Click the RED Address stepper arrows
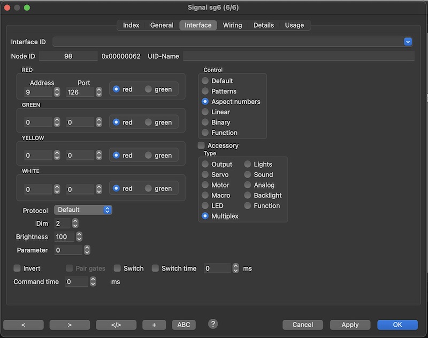Screen dimensions: 428x338 click(x=57, y=92)
